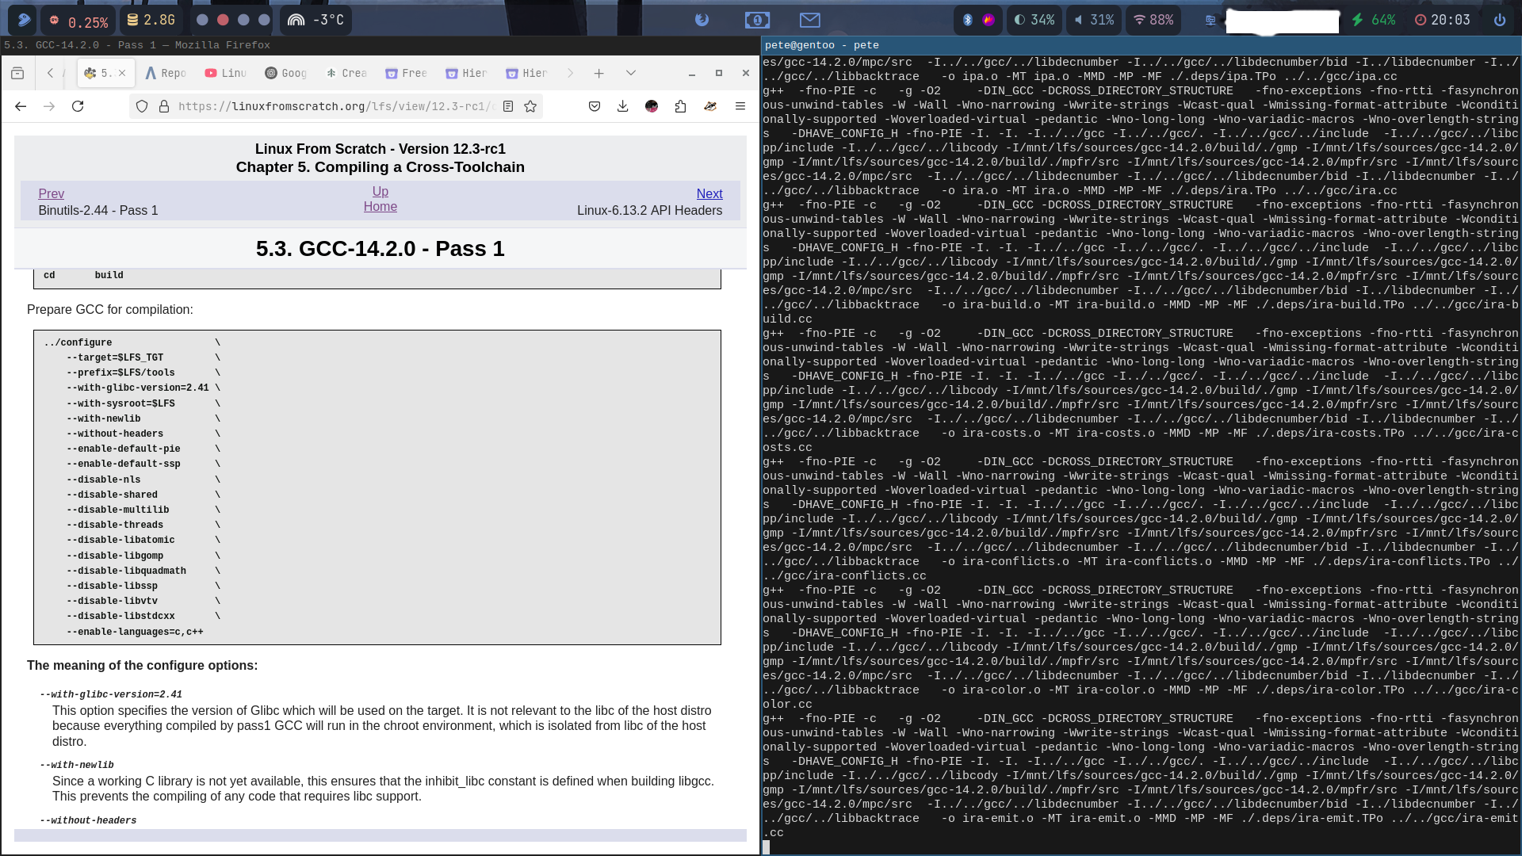Adjust the brightness 34% control

[1034, 20]
